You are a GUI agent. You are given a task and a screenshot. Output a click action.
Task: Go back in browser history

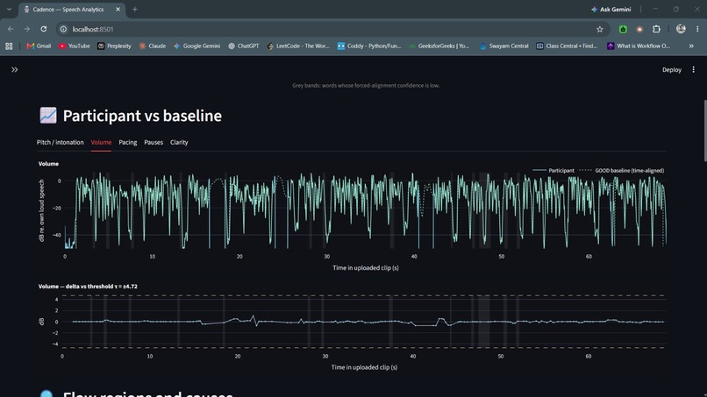pyautogui.click(x=11, y=29)
